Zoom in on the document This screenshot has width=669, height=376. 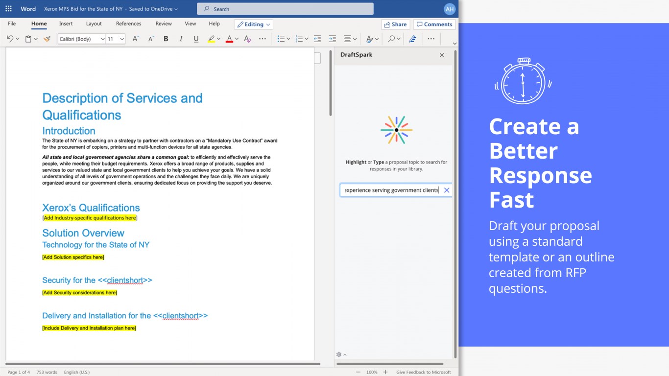tap(385, 372)
